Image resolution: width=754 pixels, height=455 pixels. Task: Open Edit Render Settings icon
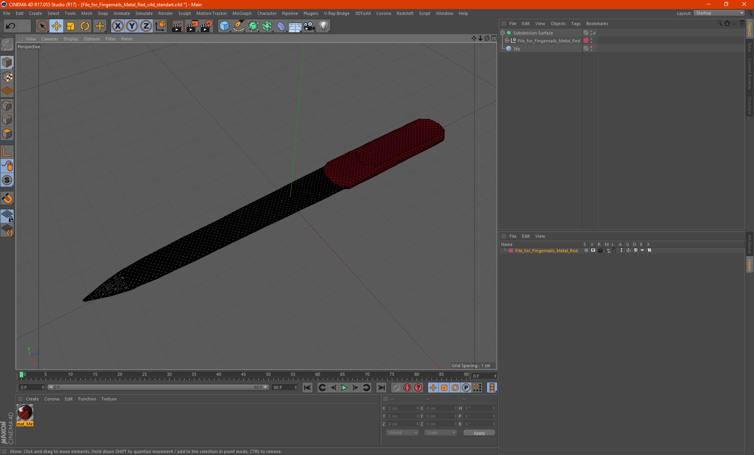207,26
